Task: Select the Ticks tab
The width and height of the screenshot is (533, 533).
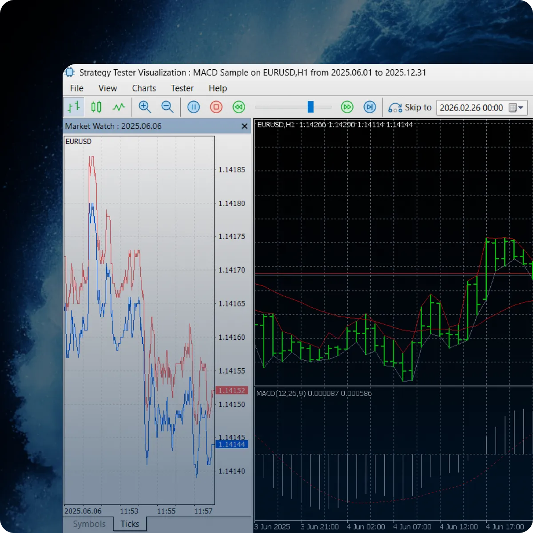Action: pos(130,524)
